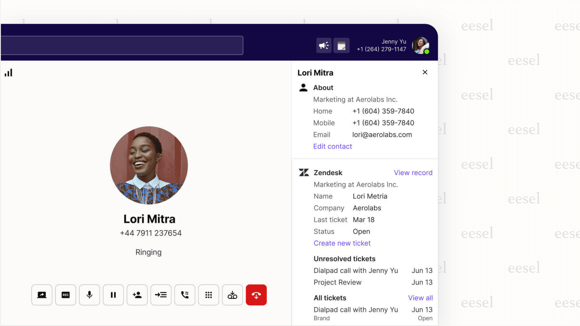The height and width of the screenshot is (326, 580).
Task: Click Create new ticket in Zendesk section
Action: click(x=342, y=243)
